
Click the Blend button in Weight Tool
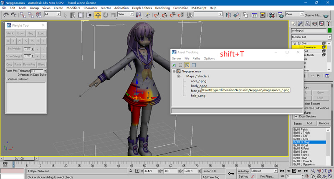[42, 65]
